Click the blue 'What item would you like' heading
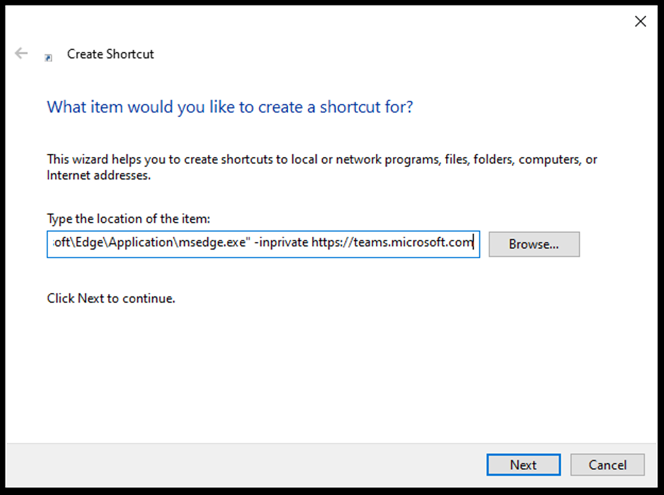This screenshot has height=495, width=664. tap(229, 107)
